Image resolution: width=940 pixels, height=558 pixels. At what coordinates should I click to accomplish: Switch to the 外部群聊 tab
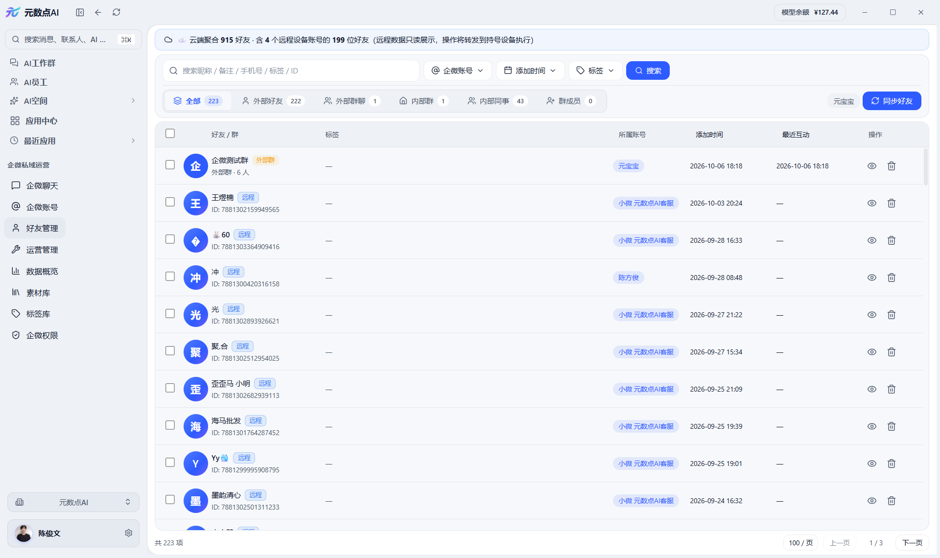point(351,101)
